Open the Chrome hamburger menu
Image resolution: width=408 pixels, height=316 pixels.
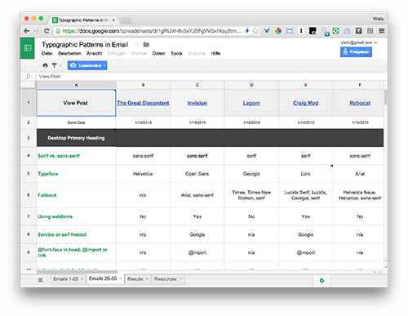[382, 31]
